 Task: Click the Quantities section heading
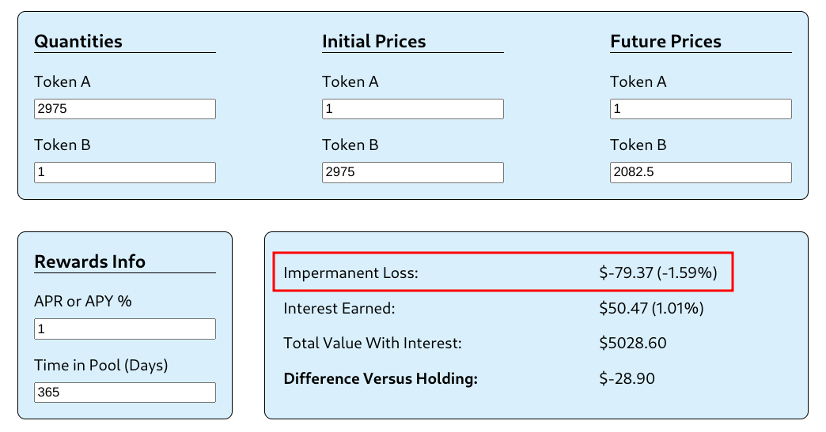(x=78, y=42)
